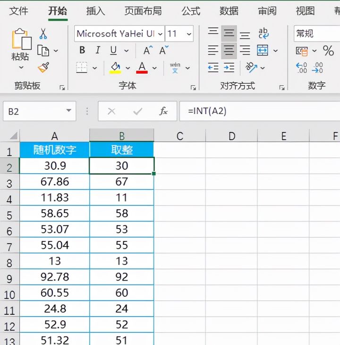This screenshot has height=345, width=340.
Task: Open the Name Box dropdown arrow
Action: pos(68,110)
